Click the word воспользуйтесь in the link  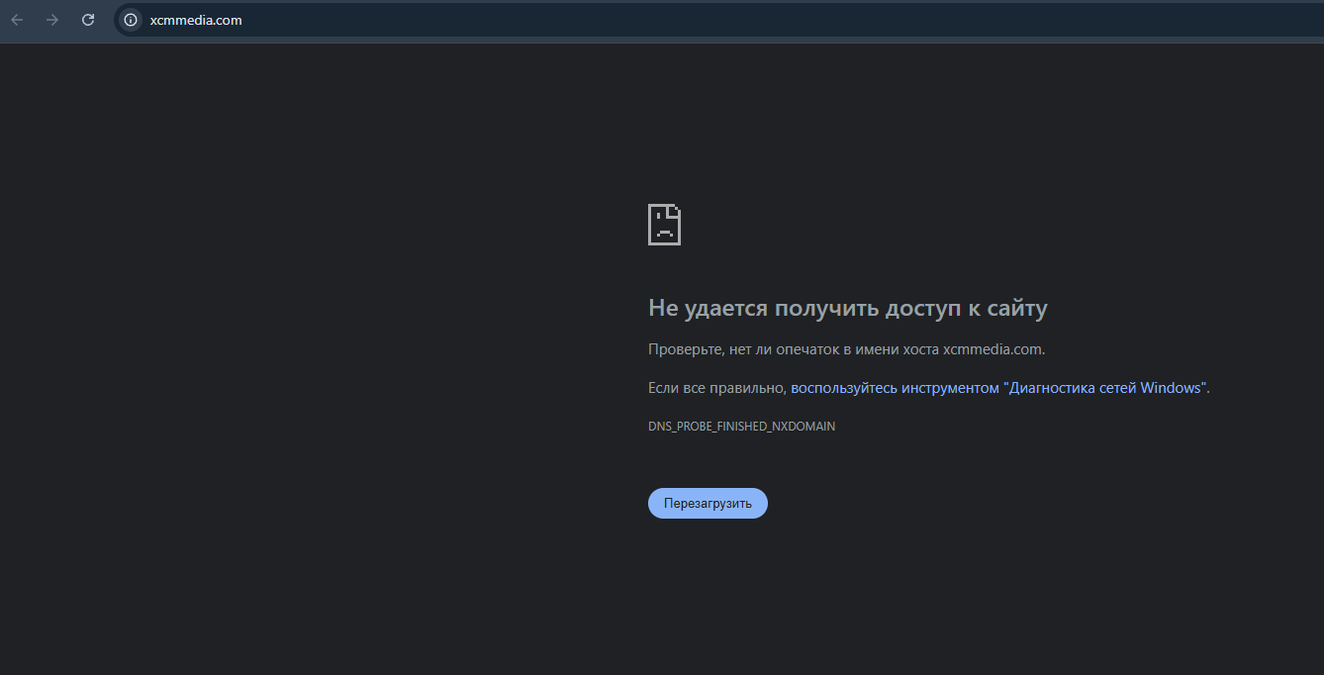pos(843,388)
